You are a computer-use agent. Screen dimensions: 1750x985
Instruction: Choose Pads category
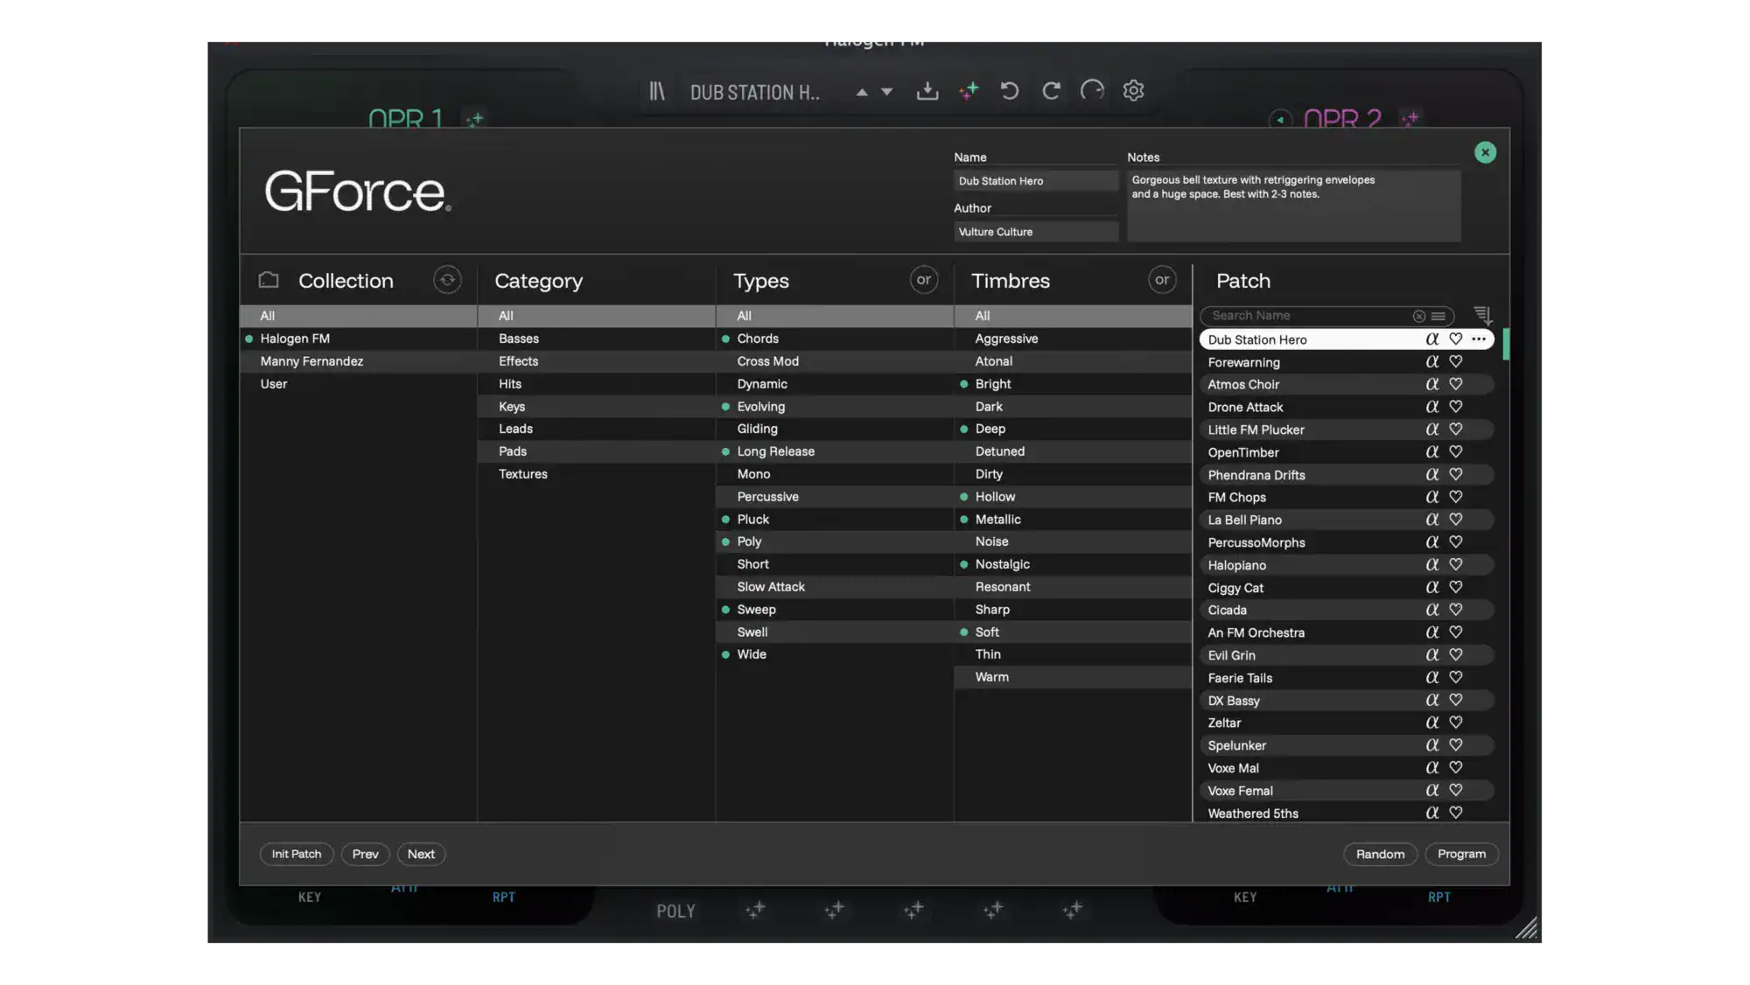tap(597, 451)
